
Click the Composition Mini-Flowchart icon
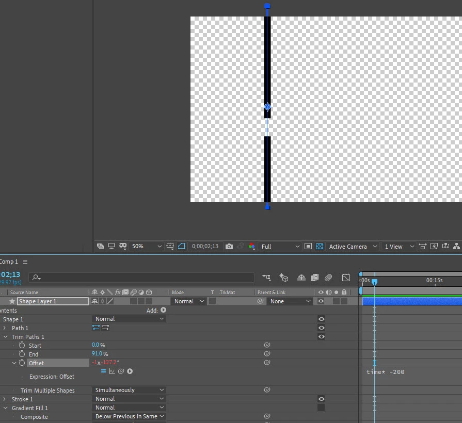click(266, 278)
